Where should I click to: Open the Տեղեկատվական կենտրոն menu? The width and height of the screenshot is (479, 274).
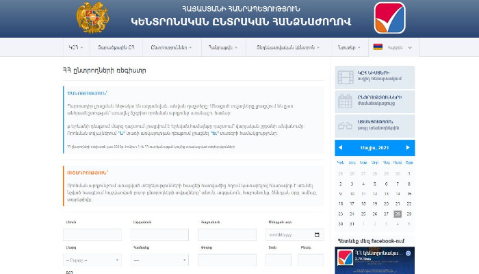point(288,47)
